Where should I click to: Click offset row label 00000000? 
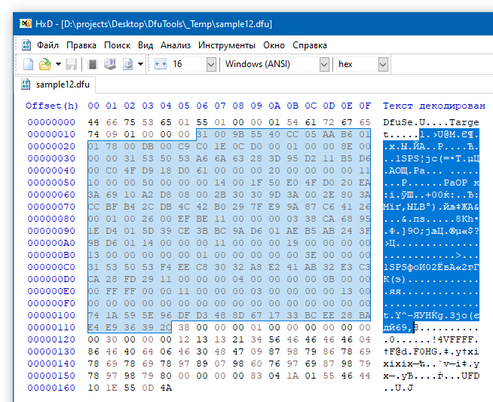click(x=51, y=122)
